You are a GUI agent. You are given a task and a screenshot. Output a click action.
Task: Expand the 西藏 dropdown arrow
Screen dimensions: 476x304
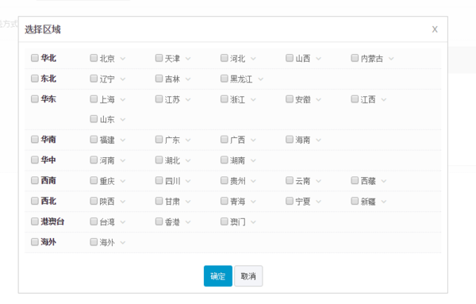click(384, 181)
